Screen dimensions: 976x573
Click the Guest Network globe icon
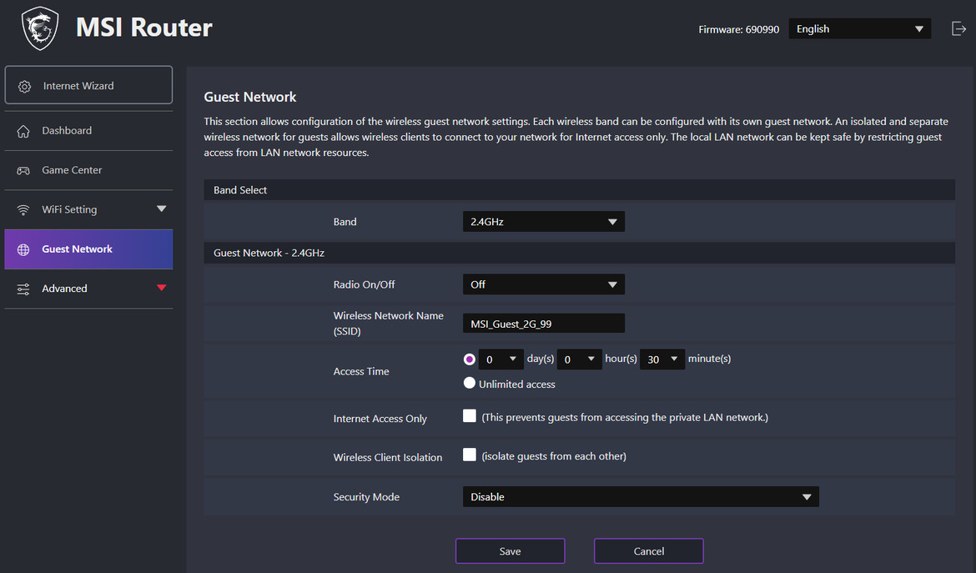click(x=23, y=249)
